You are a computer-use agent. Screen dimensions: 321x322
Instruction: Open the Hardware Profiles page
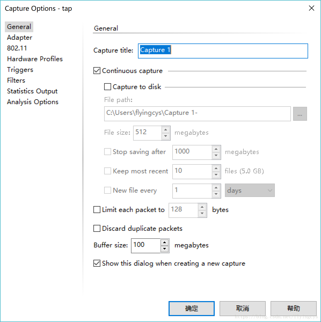pos(35,59)
